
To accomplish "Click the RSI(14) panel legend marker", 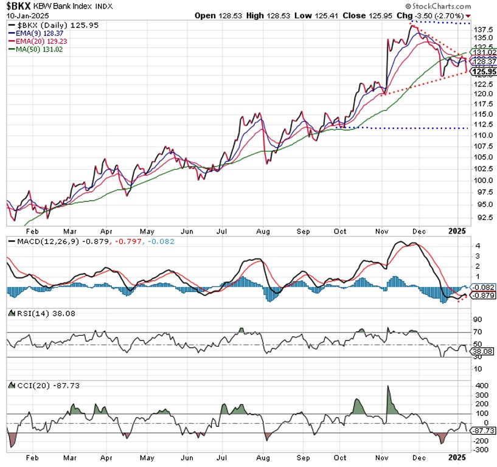I will [13, 313].
